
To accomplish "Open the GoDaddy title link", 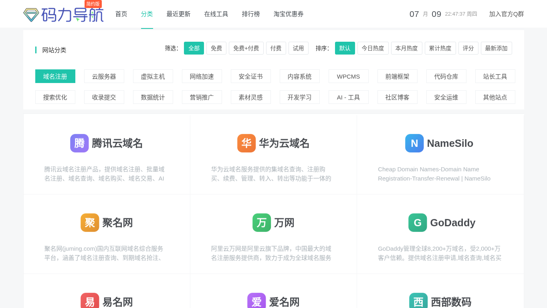I will point(453,223).
